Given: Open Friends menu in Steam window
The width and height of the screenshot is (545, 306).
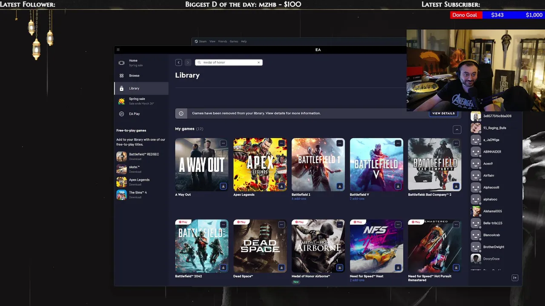Looking at the screenshot, I should point(223,42).
